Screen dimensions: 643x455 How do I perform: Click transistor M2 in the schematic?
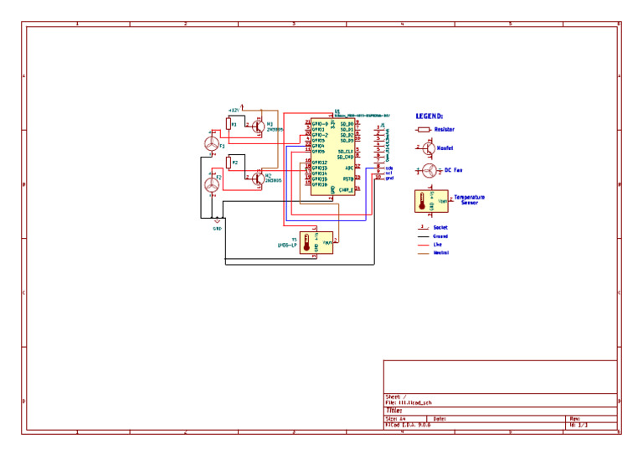(259, 178)
